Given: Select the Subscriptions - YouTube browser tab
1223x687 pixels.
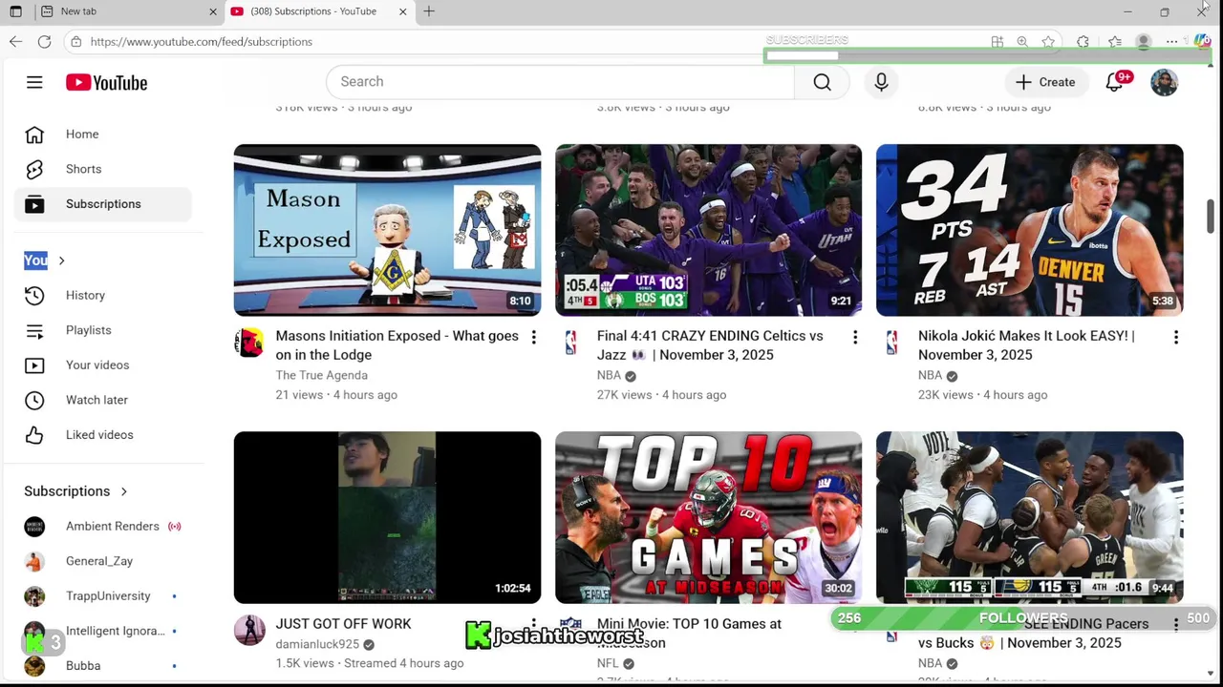Looking at the screenshot, I should click(x=318, y=11).
